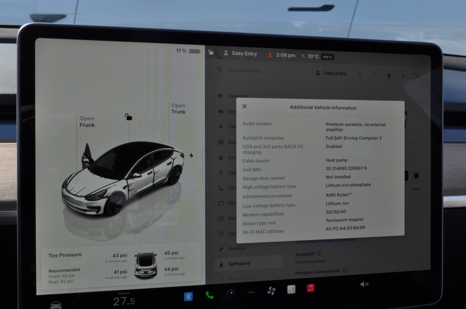Tap the charge port lightning bolt icon
466x309 pixels.
coord(191,155)
